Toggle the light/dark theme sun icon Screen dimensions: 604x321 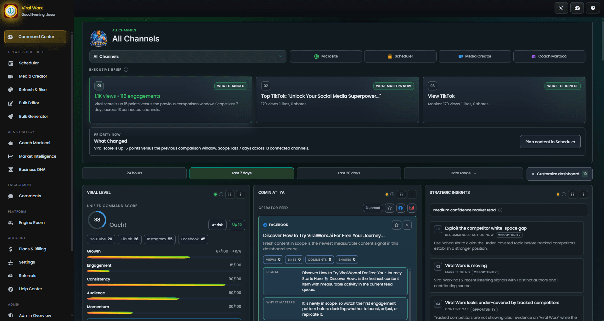tap(561, 8)
